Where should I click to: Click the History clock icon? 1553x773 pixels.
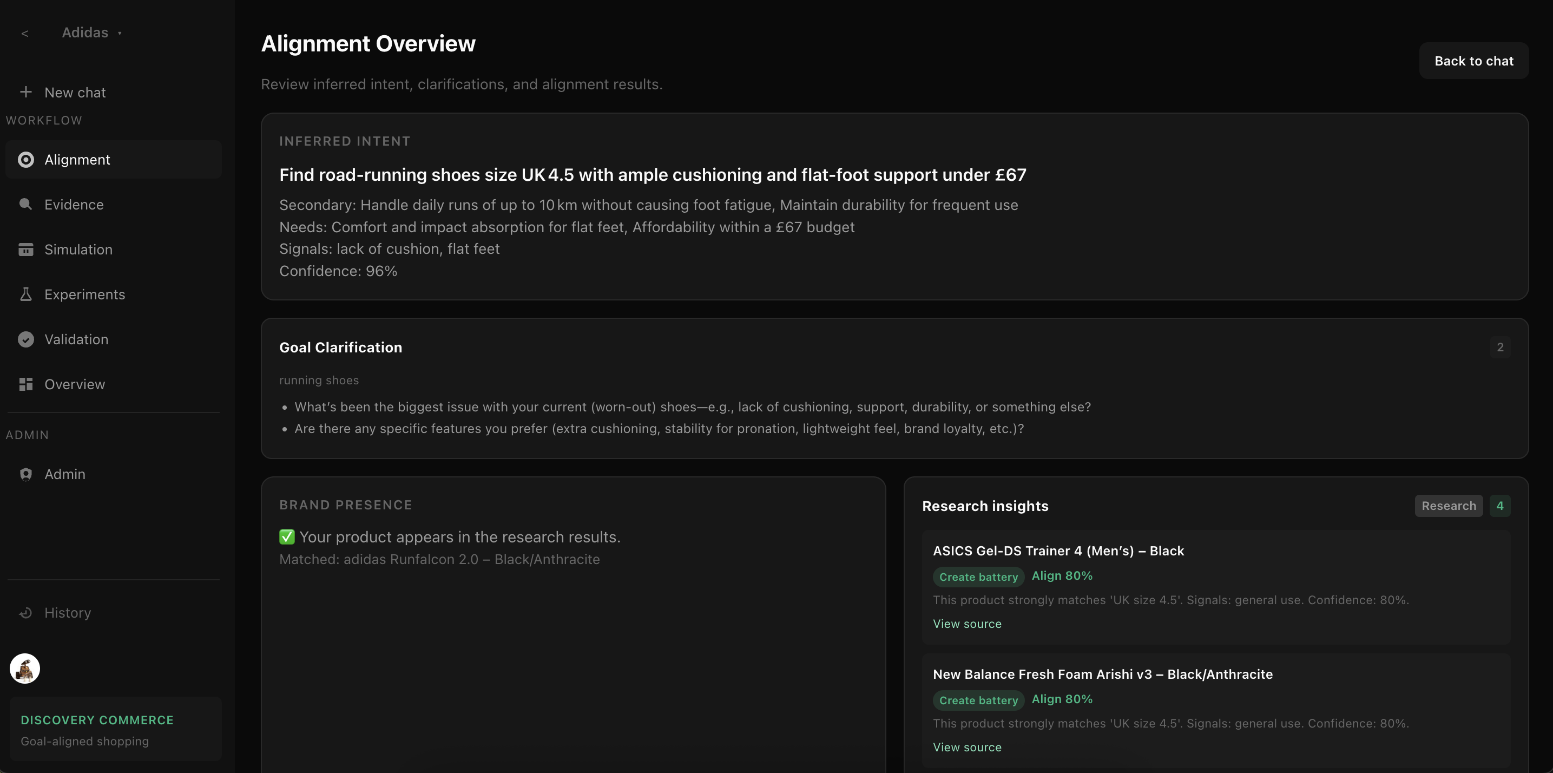25,613
